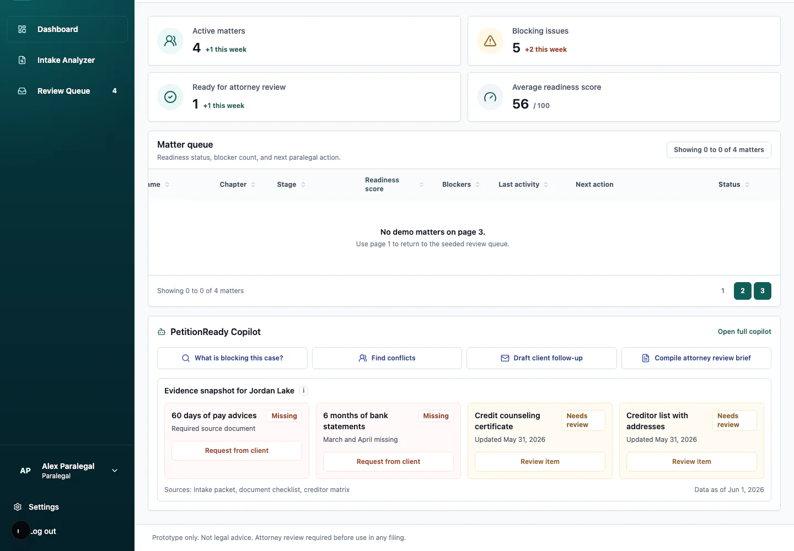Click the Ready for attorney review check icon
794x551 pixels.
coord(170,97)
